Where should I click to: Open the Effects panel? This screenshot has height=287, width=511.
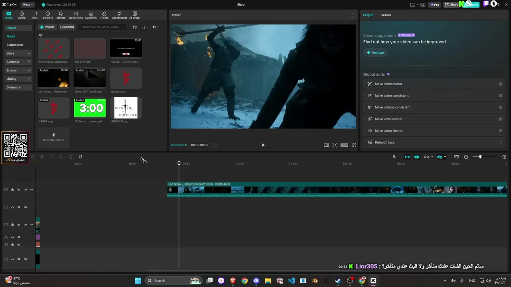pos(61,15)
